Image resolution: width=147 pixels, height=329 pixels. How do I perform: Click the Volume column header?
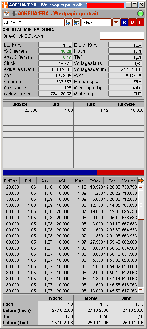pyautogui.click(x=129, y=181)
